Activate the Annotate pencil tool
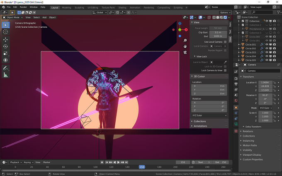 (x=5, y=68)
